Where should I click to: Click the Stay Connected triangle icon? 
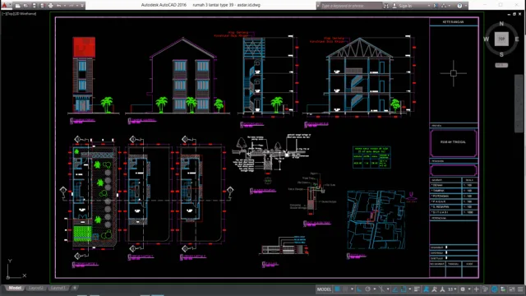tap(444, 6)
